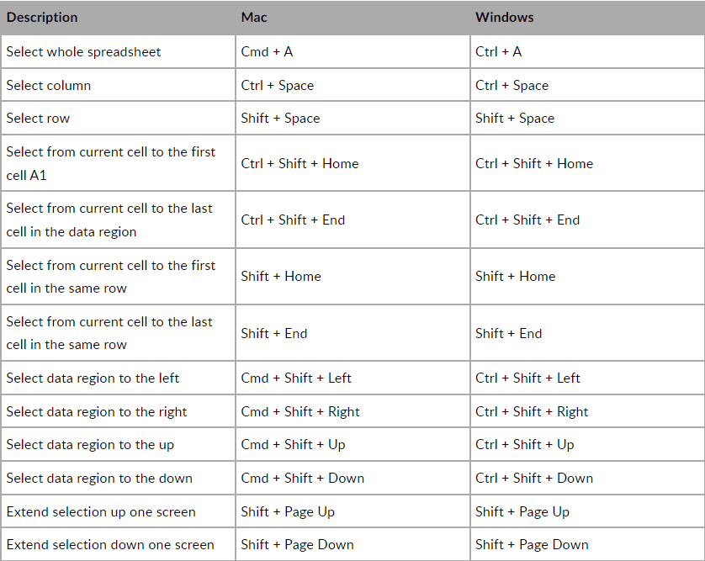Click the "Cmd + A" shortcut cell
The image size is (705, 561).
(x=267, y=51)
